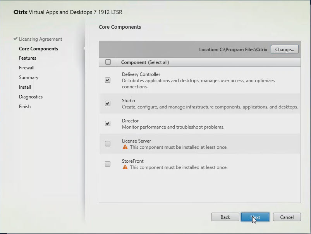
Task: Select the Features step in sidebar
Action: click(x=27, y=58)
